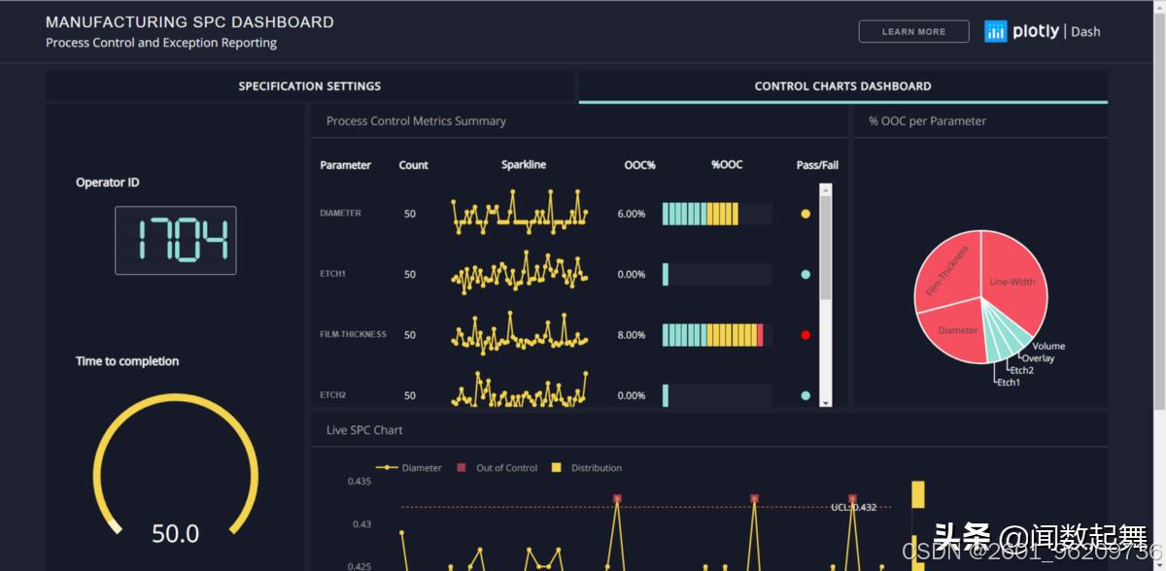Toggle Out of Control legend entry
Viewport: 1166px width, 571px height.
pos(497,468)
